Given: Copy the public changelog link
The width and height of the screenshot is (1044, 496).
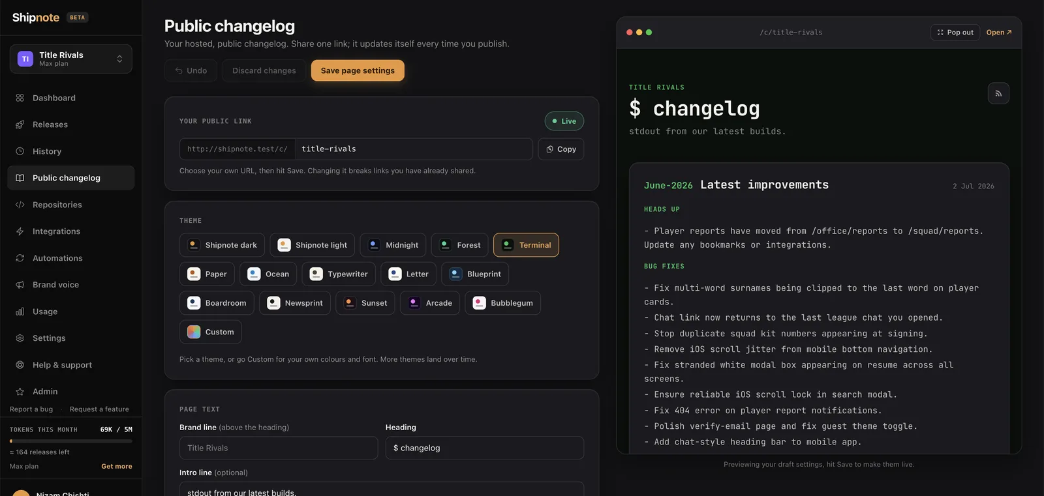Looking at the screenshot, I should click(x=561, y=149).
